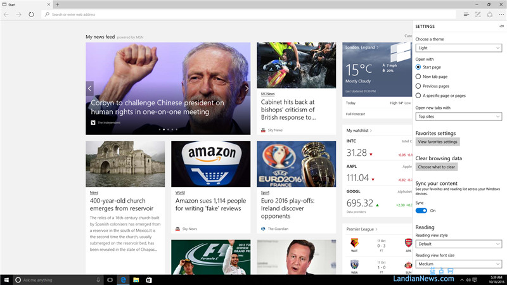Click the UK News category label

(267, 94)
